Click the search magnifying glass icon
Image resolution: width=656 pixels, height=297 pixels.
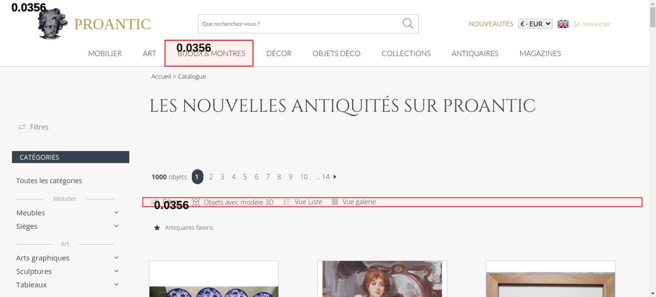(408, 24)
